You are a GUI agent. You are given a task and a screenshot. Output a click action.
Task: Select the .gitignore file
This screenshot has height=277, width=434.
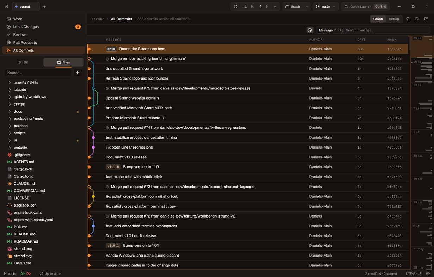click(x=21, y=155)
